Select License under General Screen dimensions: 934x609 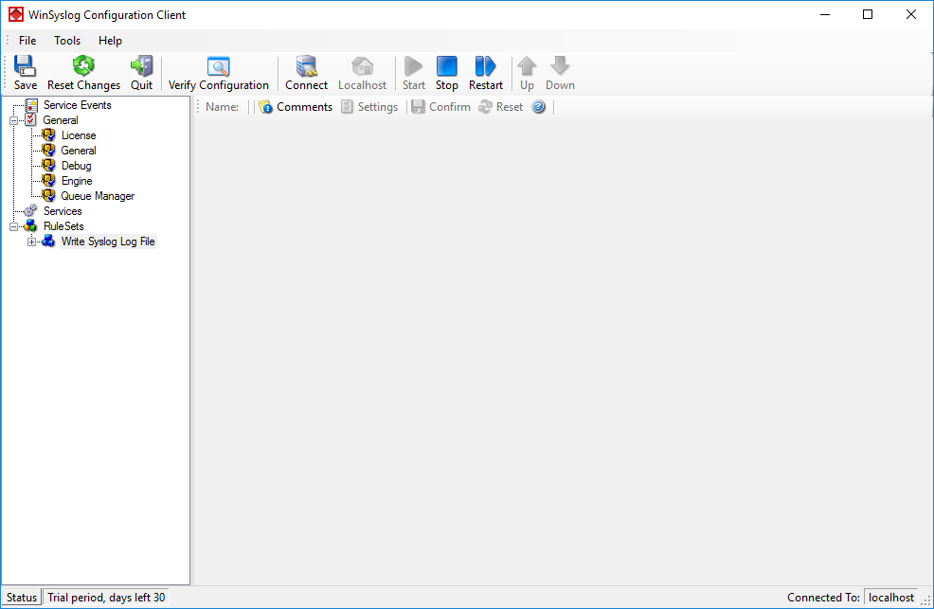click(79, 135)
